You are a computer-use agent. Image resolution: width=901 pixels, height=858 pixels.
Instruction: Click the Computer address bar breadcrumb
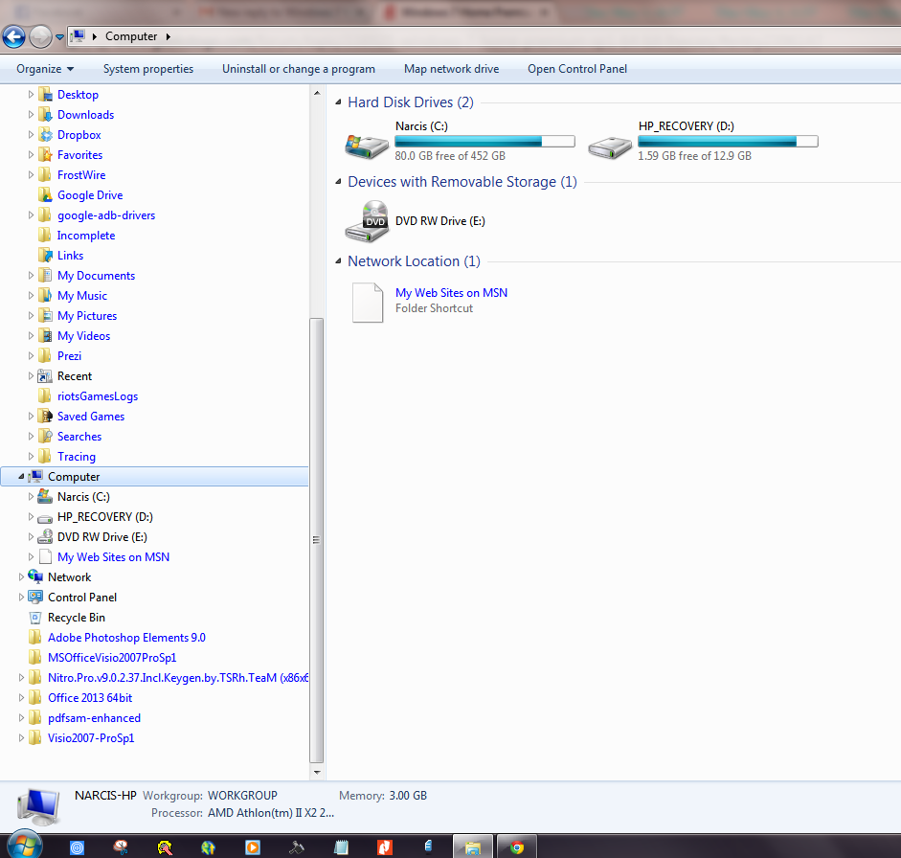pos(131,36)
